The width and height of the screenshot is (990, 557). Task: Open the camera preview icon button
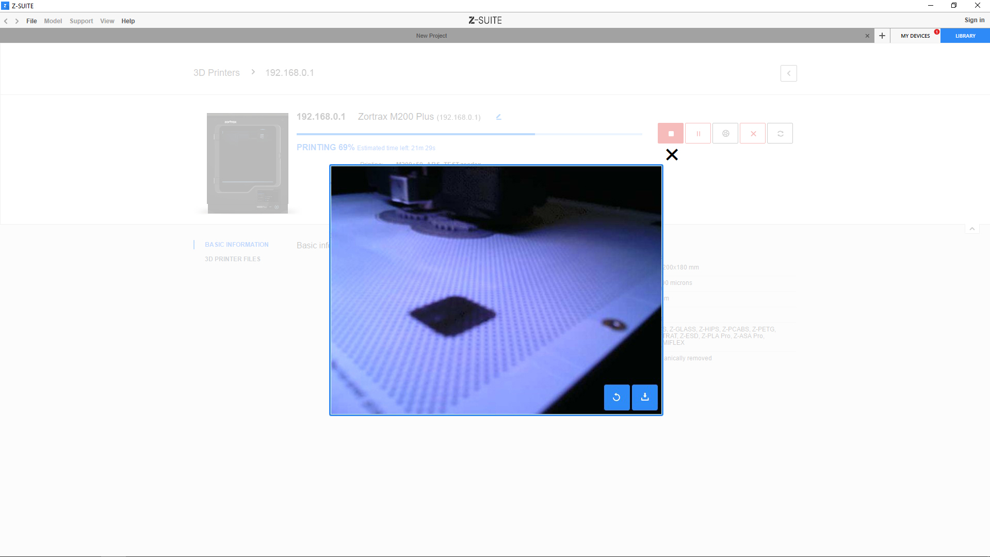click(725, 133)
